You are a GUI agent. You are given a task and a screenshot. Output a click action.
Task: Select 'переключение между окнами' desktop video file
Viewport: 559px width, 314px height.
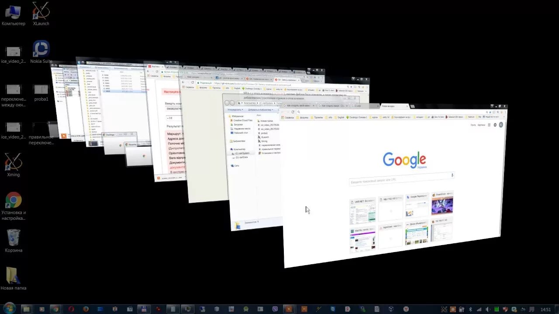(x=14, y=96)
